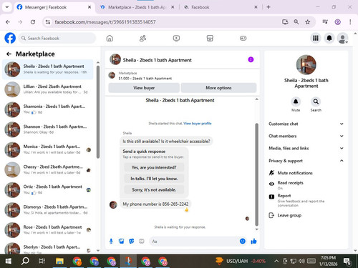Open Shannon - 2beds 1 bath conversation
The width and height of the screenshot is (358, 268).
(x=48, y=129)
